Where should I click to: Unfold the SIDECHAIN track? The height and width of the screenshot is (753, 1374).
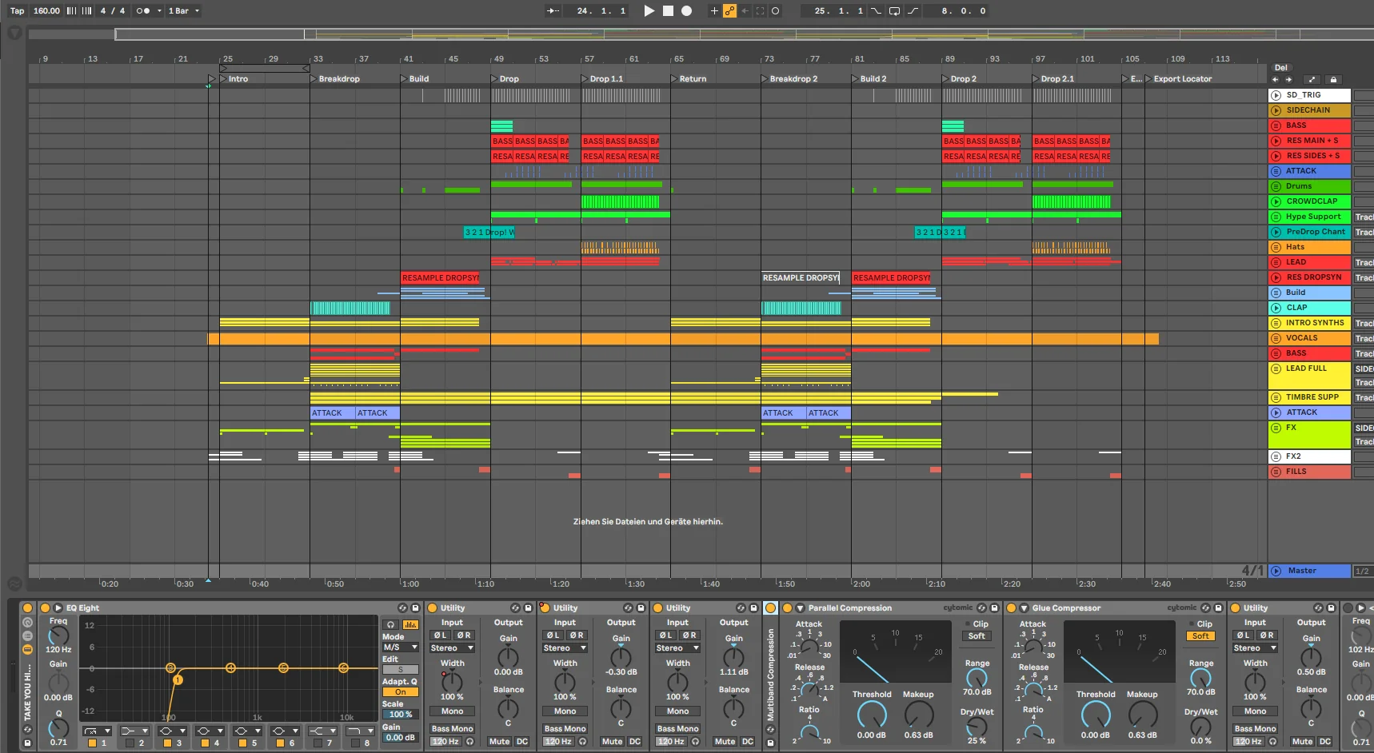click(x=1276, y=110)
